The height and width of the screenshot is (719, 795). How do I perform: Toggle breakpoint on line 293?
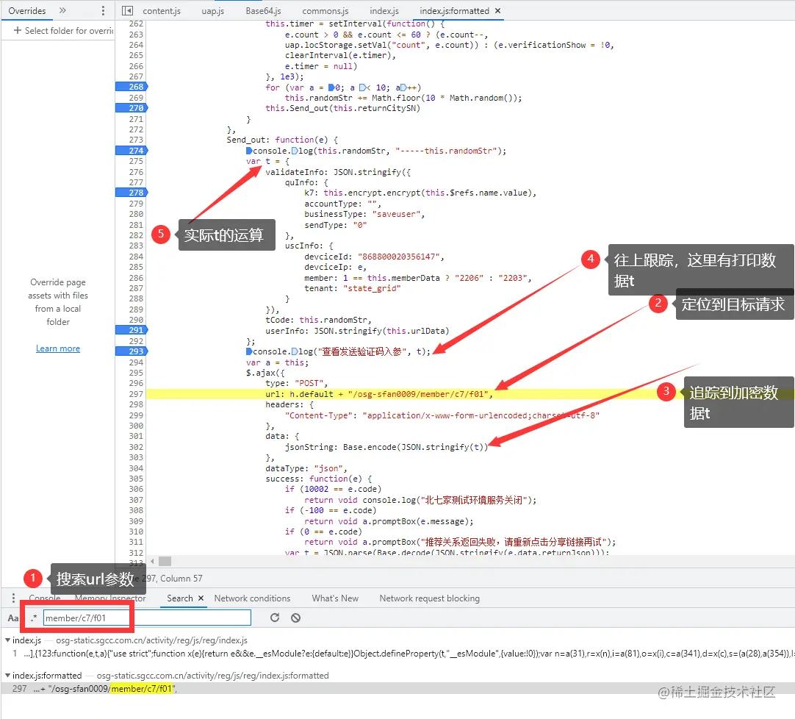(x=132, y=351)
